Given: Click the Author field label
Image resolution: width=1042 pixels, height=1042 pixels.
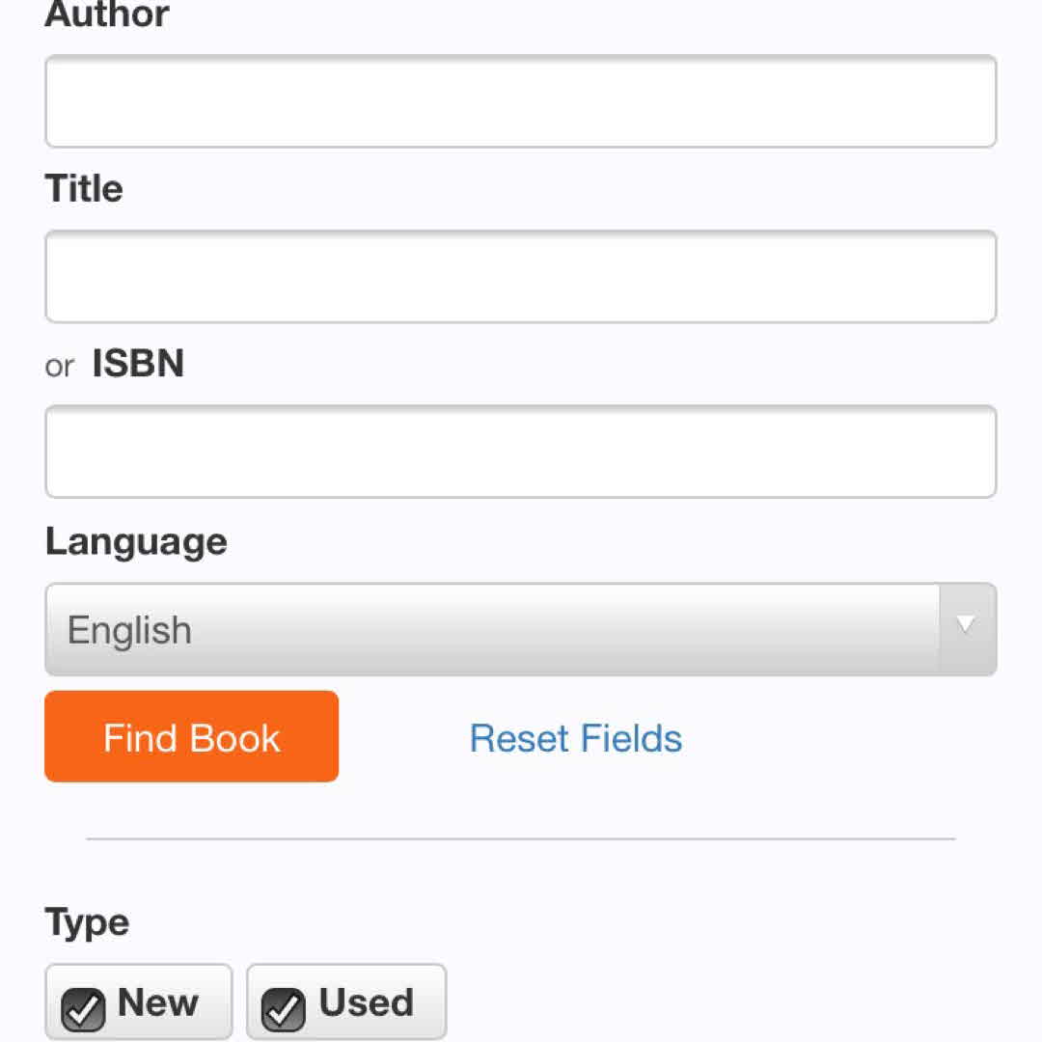Looking at the screenshot, I should pos(107,14).
